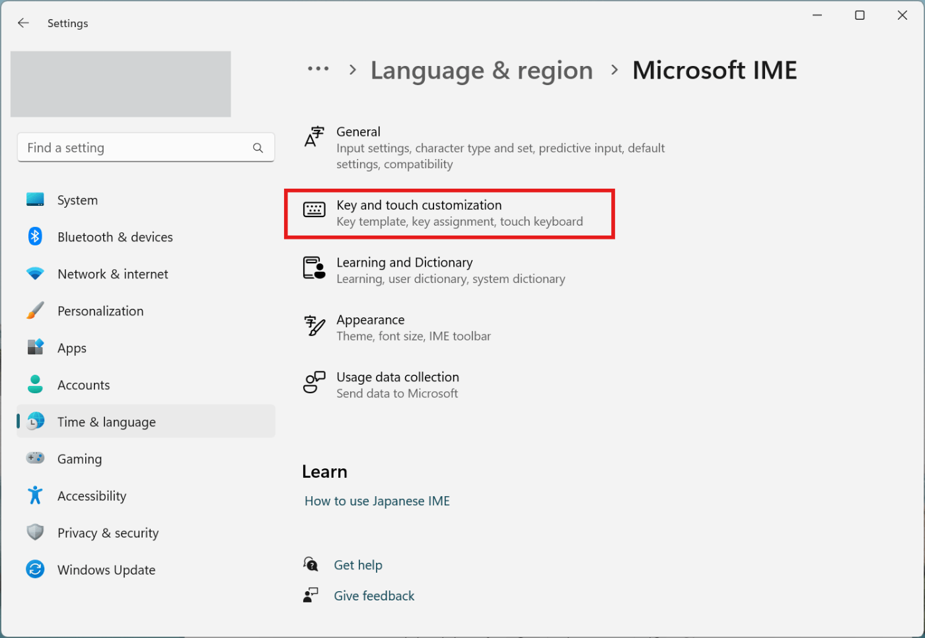
Task: Minimize the Settings window
Action: (817, 15)
